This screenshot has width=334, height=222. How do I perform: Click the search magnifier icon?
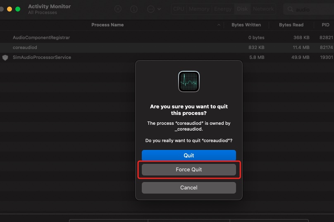pos(290,9)
